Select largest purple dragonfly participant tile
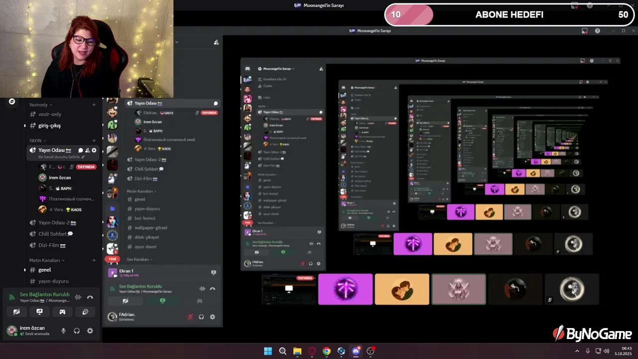 [x=345, y=289]
